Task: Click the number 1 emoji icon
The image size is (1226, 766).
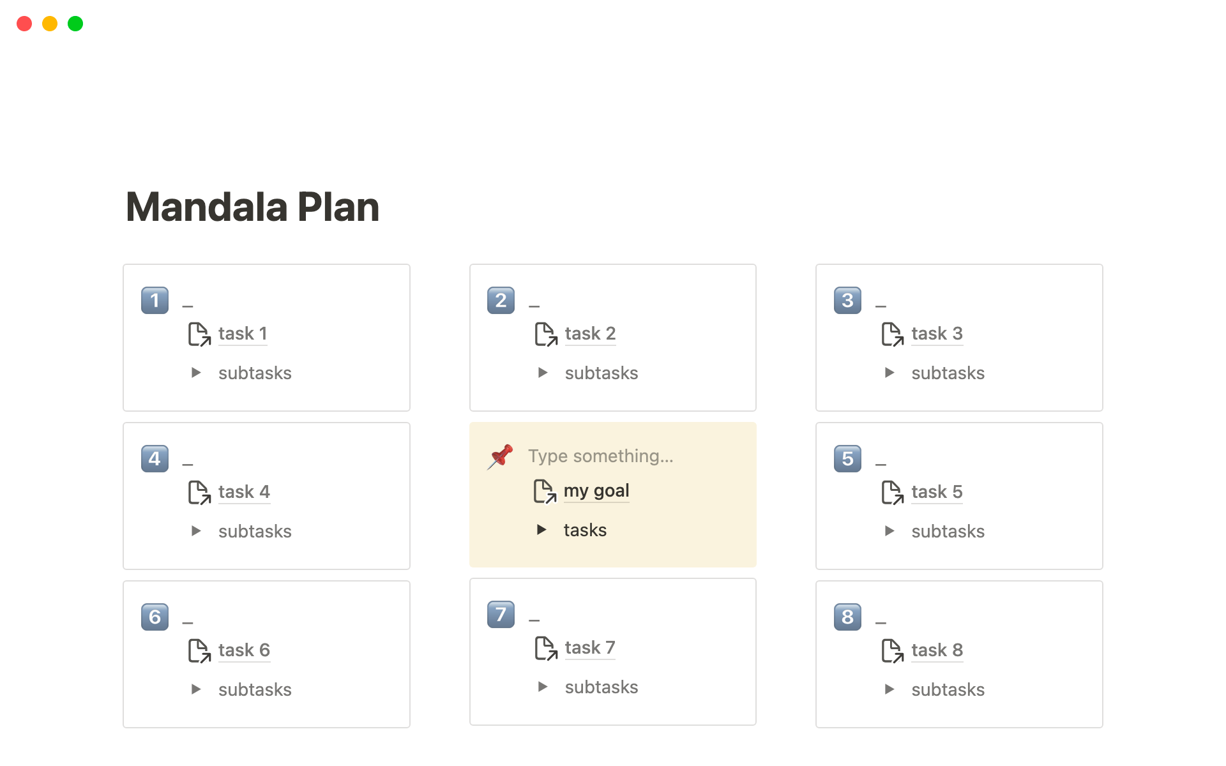Action: tap(155, 301)
